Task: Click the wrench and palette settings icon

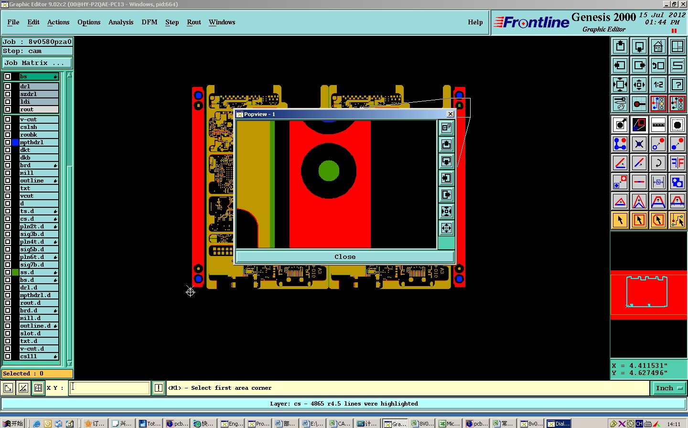Action: tap(620, 104)
